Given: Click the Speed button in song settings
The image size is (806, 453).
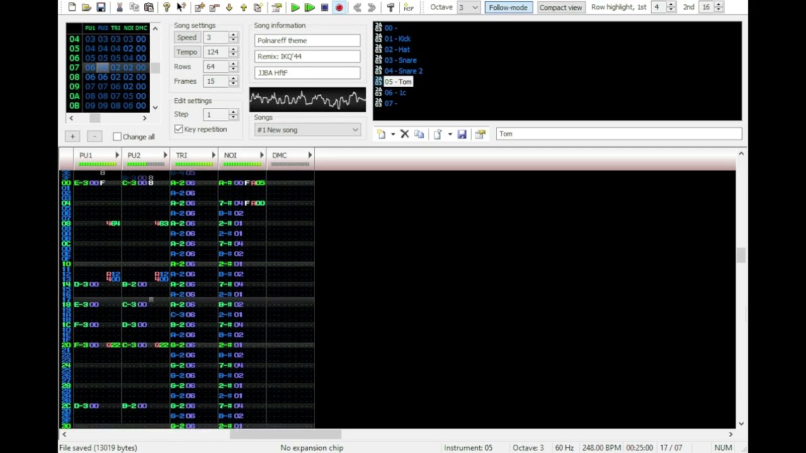Looking at the screenshot, I should (x=187, y=37).
